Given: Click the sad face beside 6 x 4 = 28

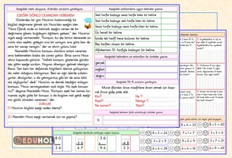Looking at the screenshot, I should [x=143, y=149].
